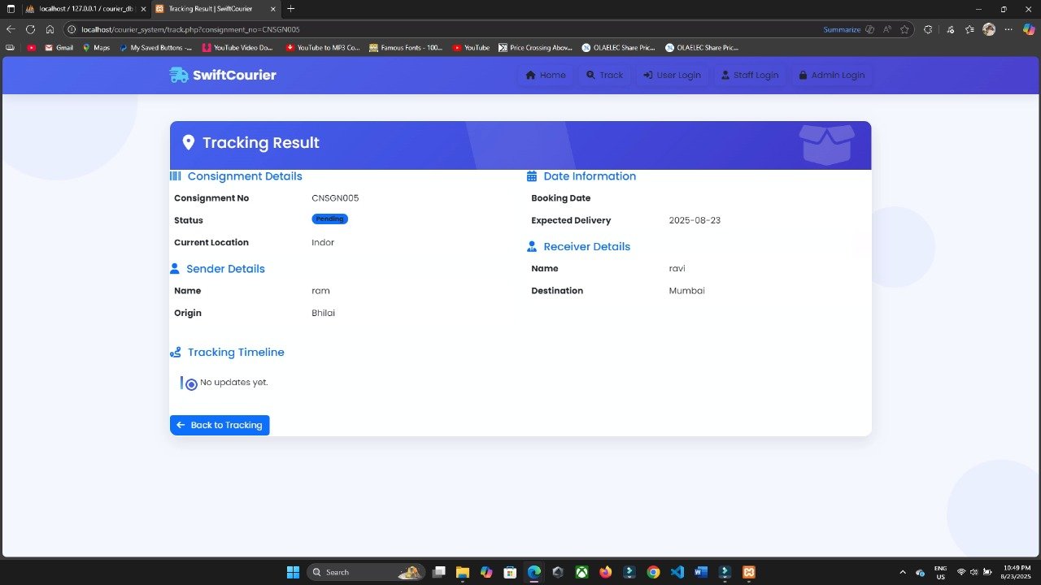Open the Track page from navbar

coord(604,76)
